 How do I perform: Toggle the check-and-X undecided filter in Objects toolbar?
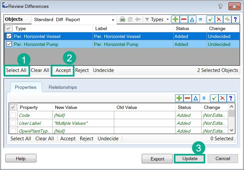(227, 19)
